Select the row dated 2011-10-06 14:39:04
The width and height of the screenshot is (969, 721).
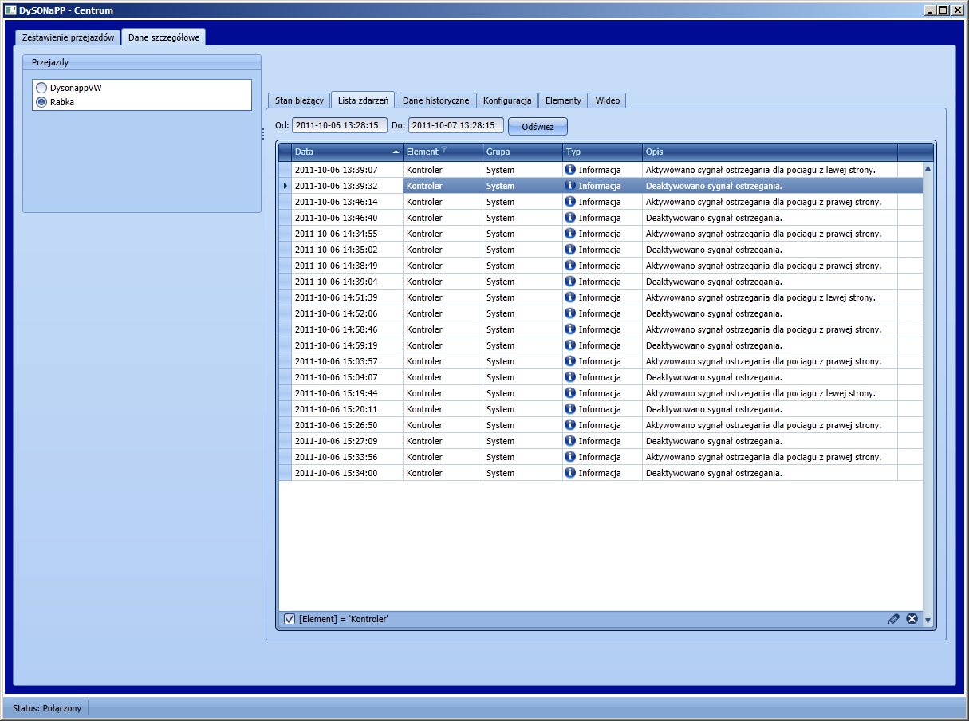tap(601, 282)
